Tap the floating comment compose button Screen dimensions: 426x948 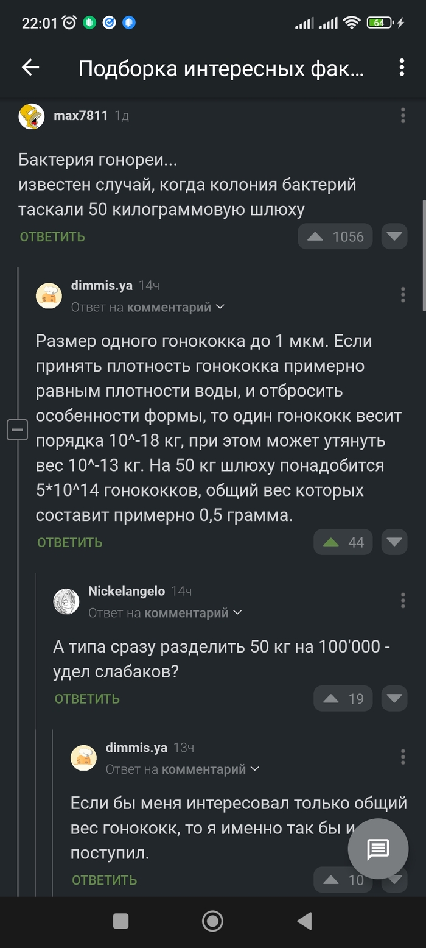pos(377,849)
